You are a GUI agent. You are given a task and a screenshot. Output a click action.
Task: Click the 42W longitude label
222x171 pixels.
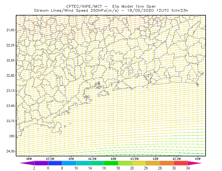coord(198,159)
